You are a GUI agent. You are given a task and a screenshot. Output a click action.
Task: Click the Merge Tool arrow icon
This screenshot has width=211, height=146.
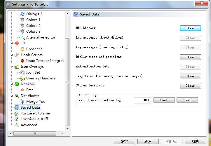pos(22,102)
